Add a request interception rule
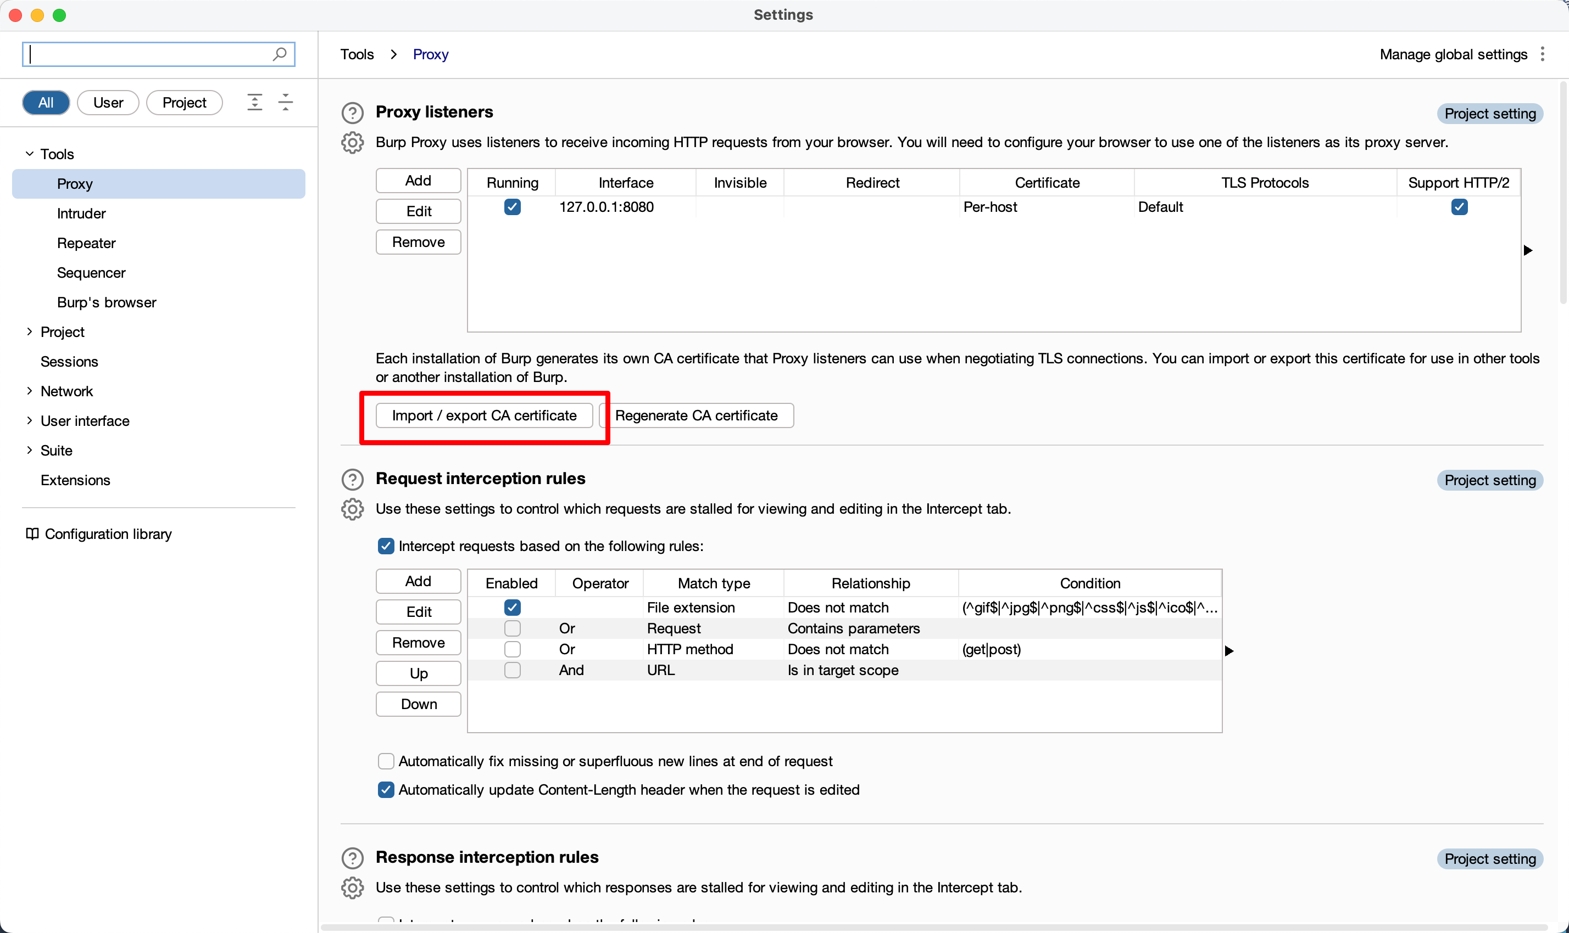Screen dimensions: 1569x933 click(x=419, y=581)
